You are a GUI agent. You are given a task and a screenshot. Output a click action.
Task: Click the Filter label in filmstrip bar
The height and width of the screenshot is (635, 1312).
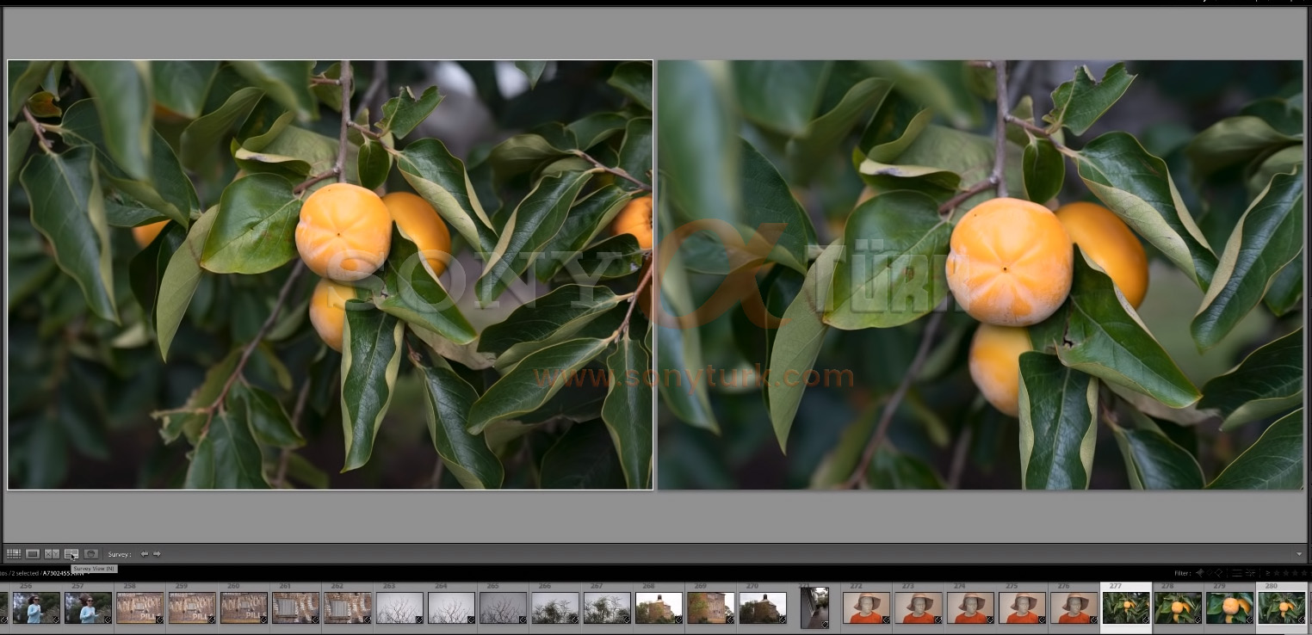click(1183, 573)
